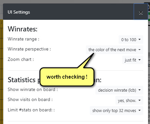Screen dimensions: 150x124
Task: Click the 'Show visits on board :' label
Action: [30, 99]
